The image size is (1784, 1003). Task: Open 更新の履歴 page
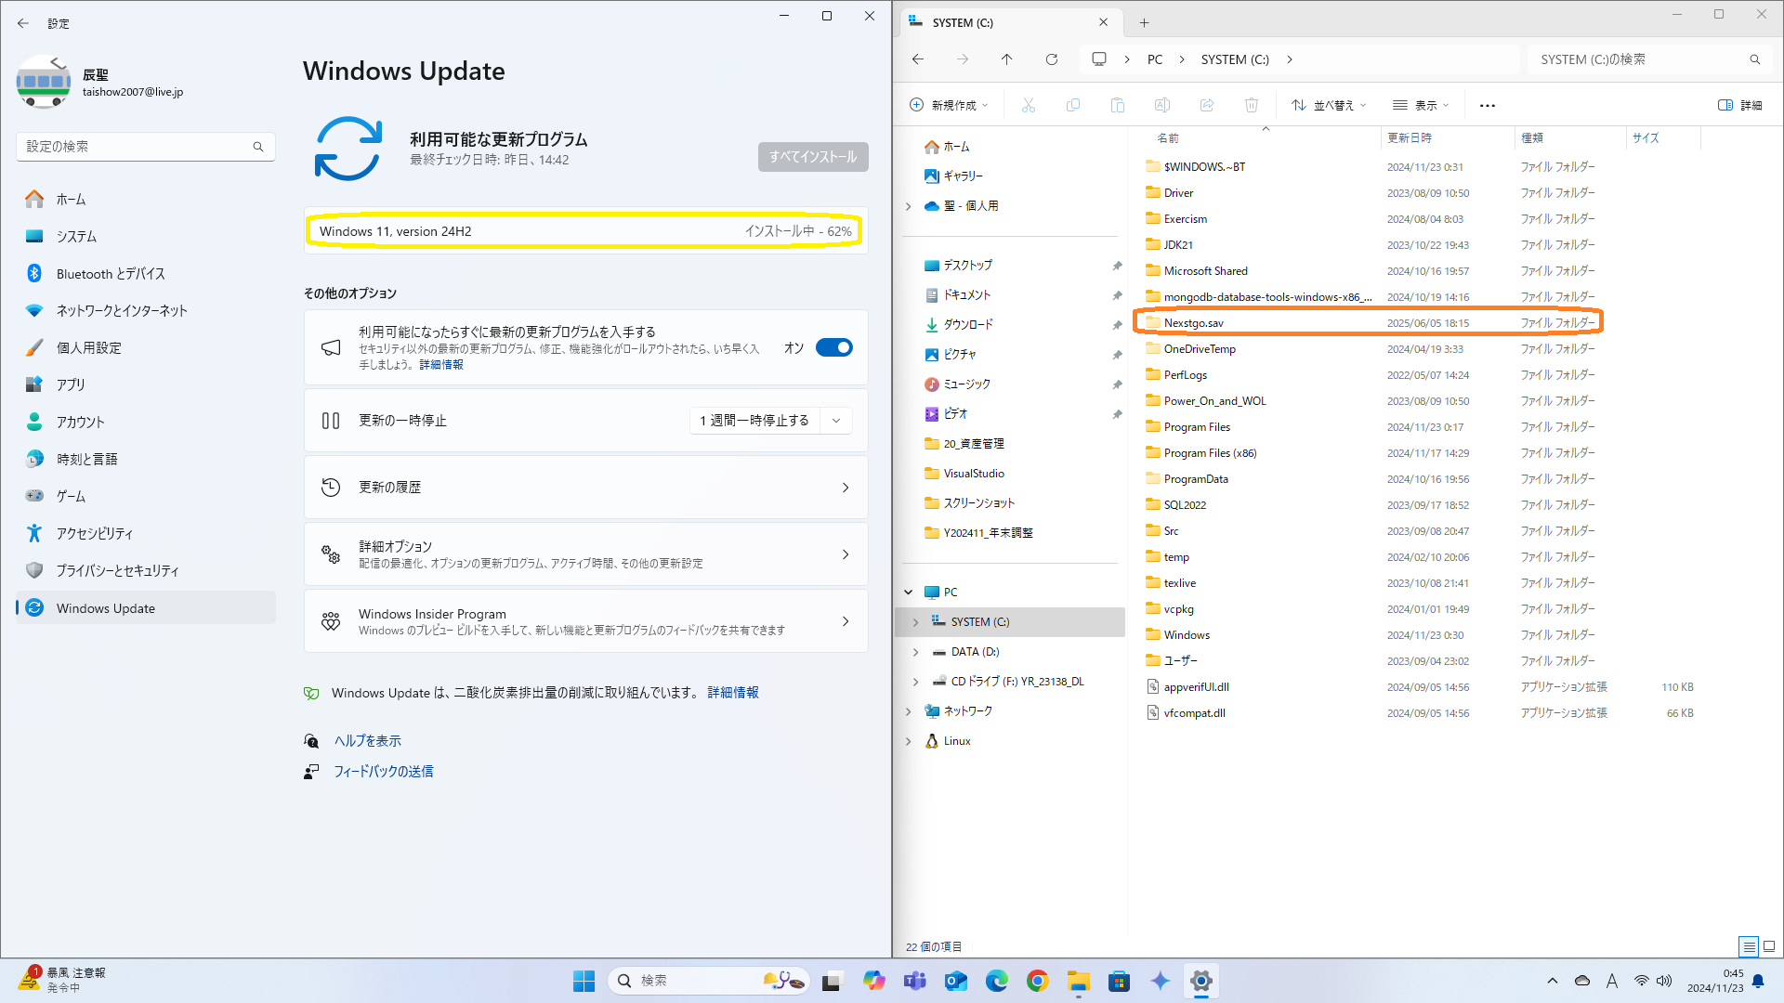coord(586,488)
